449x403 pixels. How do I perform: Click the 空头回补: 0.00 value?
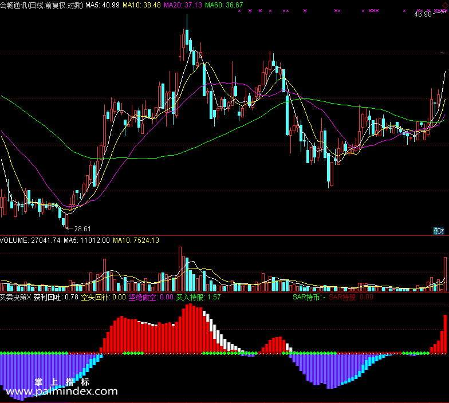(x=103, y=297)
